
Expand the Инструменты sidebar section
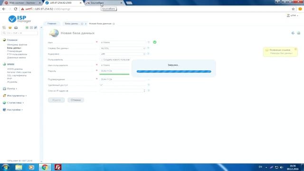coord(15,95)
